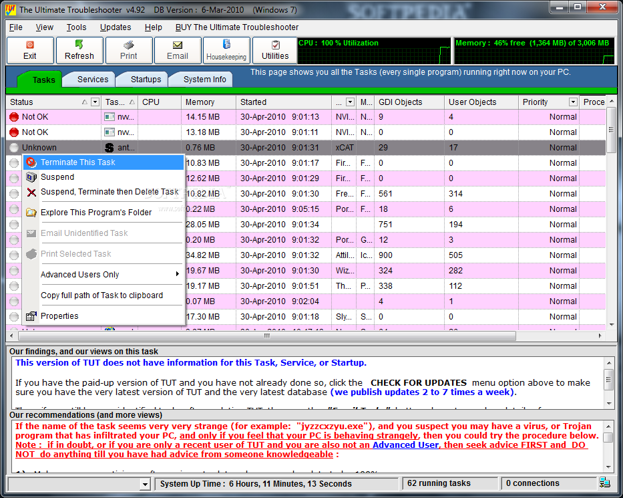Open the Housekeeping tool
Image resolution: width=623 pixels, height=498 pixels.
226,51
